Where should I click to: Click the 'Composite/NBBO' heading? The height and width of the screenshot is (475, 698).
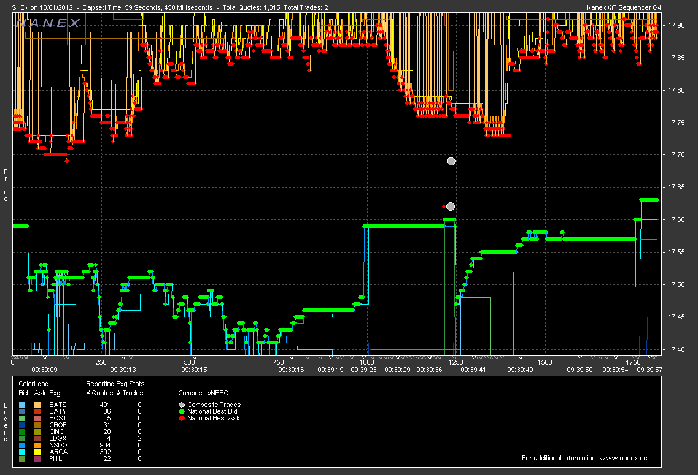tap(203, 393)
